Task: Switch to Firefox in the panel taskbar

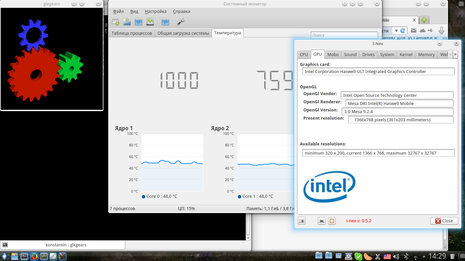Action: click(34, 256)
